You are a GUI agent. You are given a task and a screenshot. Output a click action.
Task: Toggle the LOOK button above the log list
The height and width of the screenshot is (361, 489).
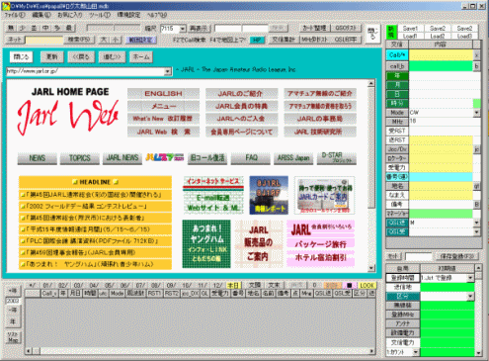[367, 285]
